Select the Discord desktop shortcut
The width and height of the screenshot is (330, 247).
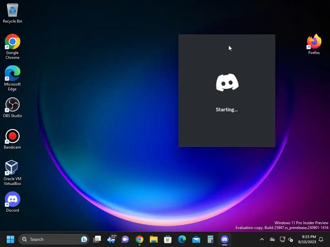point(13,202)
